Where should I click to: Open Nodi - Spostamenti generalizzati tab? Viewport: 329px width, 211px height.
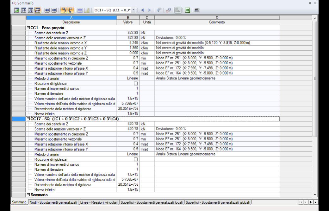53,202
